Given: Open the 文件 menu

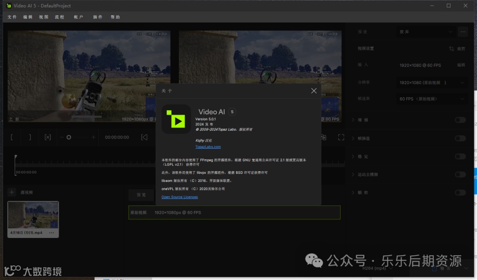Looking at the screenshot, I should click(x=12, y=17).
